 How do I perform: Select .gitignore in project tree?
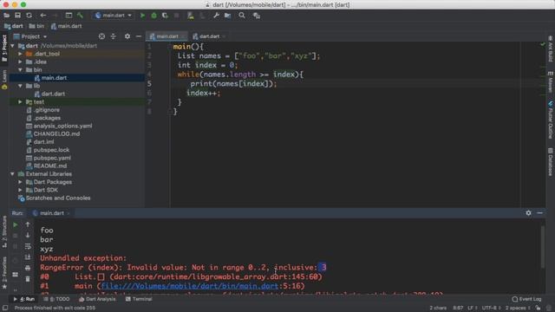47,110
